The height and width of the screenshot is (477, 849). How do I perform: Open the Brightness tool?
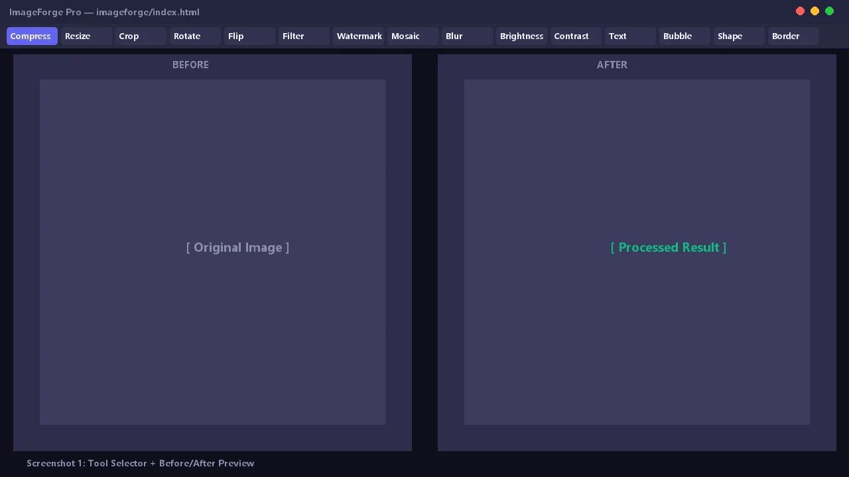coord(521,36)
